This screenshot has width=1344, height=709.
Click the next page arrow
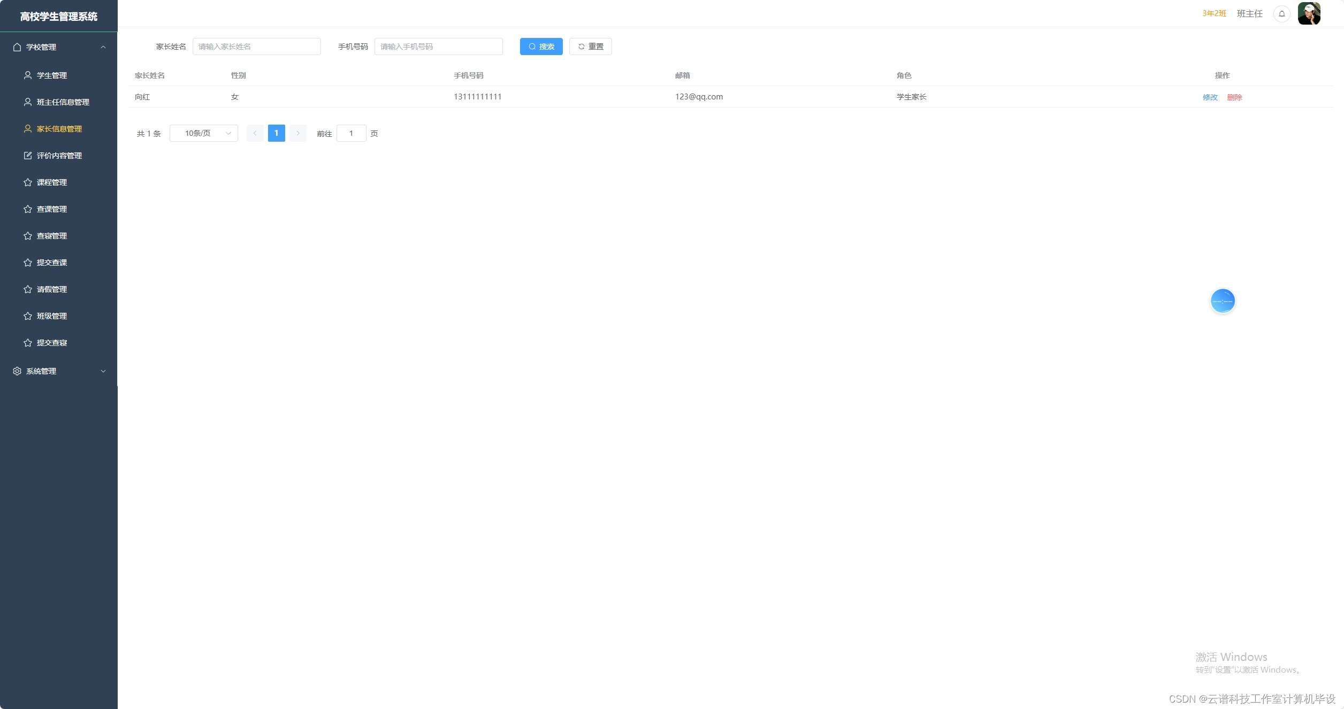pos(298,133)
